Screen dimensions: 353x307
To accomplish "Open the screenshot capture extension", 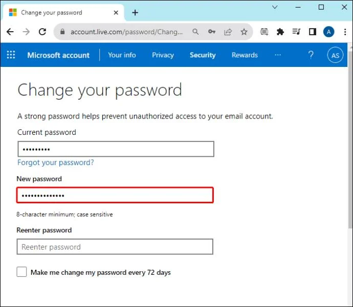I will point(264,32).
